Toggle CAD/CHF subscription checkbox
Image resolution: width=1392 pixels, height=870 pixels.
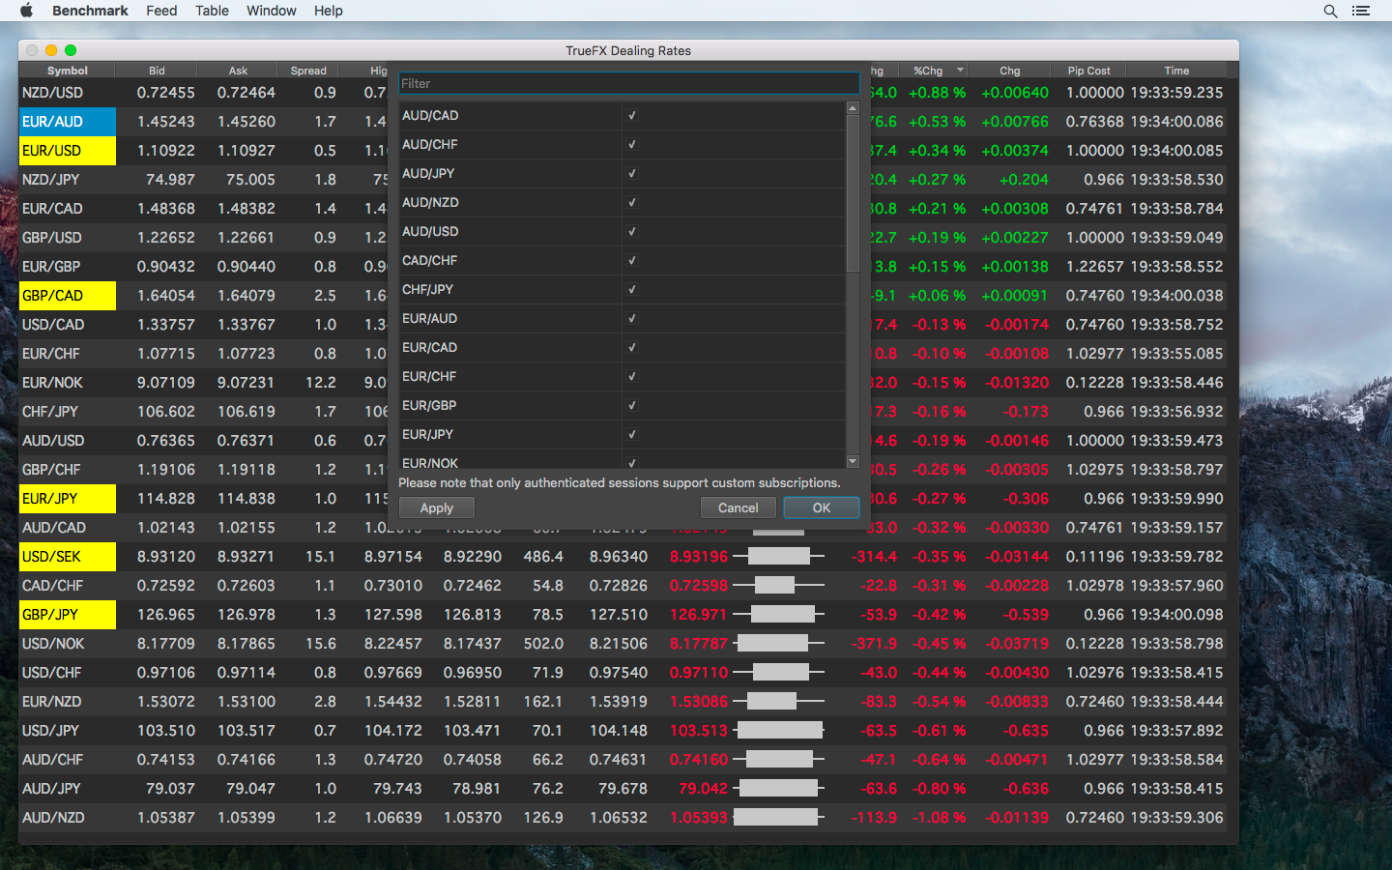pos(632,260)
